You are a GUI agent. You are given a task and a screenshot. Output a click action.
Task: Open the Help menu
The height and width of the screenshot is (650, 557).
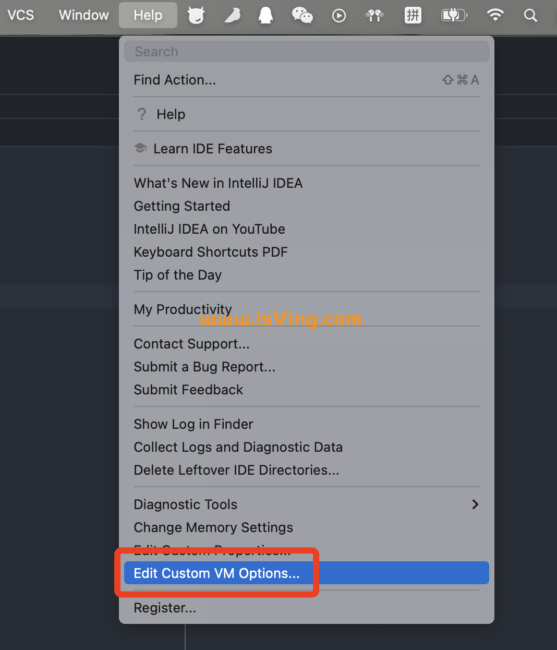tap(148, 15)
